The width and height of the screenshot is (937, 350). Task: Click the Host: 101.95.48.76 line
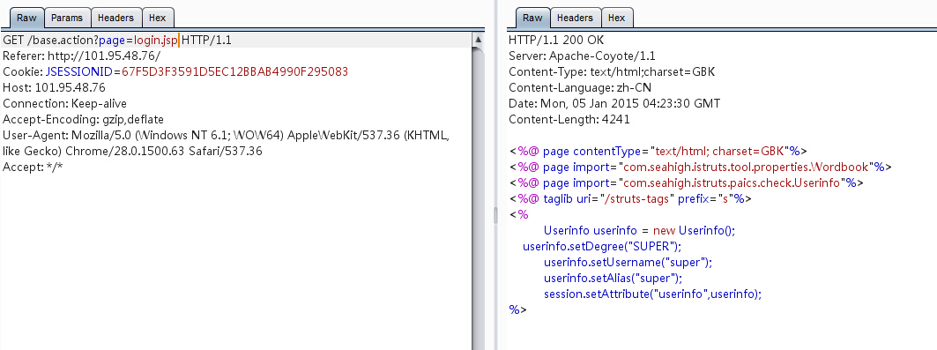(x=55, y=88)
